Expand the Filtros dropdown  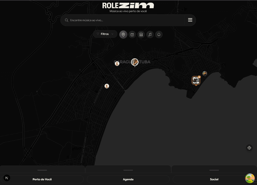click(105, 34)
